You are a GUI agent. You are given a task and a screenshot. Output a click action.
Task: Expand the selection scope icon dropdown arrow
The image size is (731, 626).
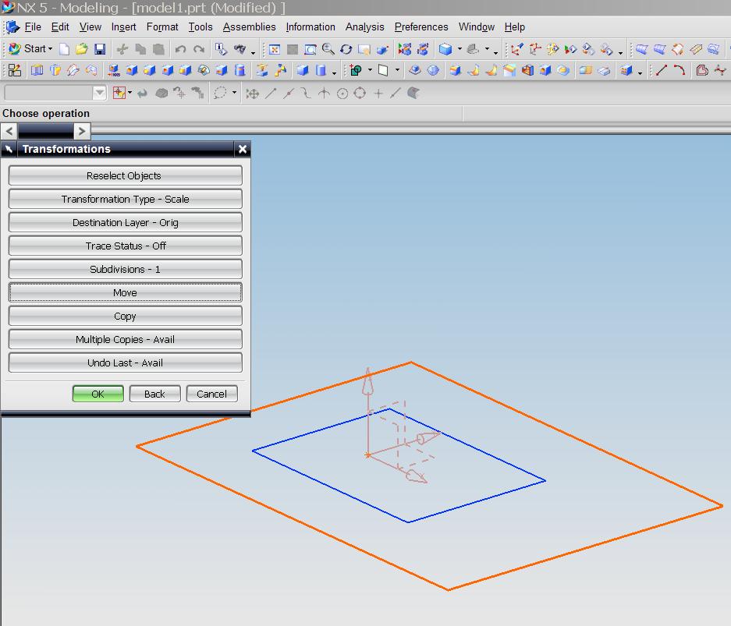[x=130, y=93]
